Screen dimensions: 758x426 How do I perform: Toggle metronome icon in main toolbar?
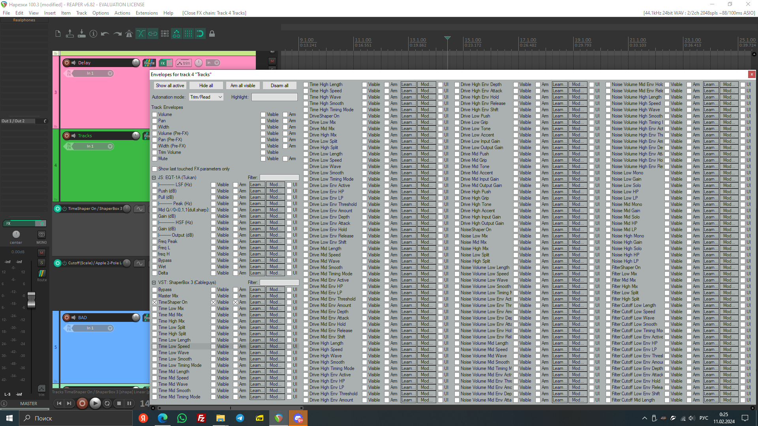pyautogui.click(x=129, y=34)
